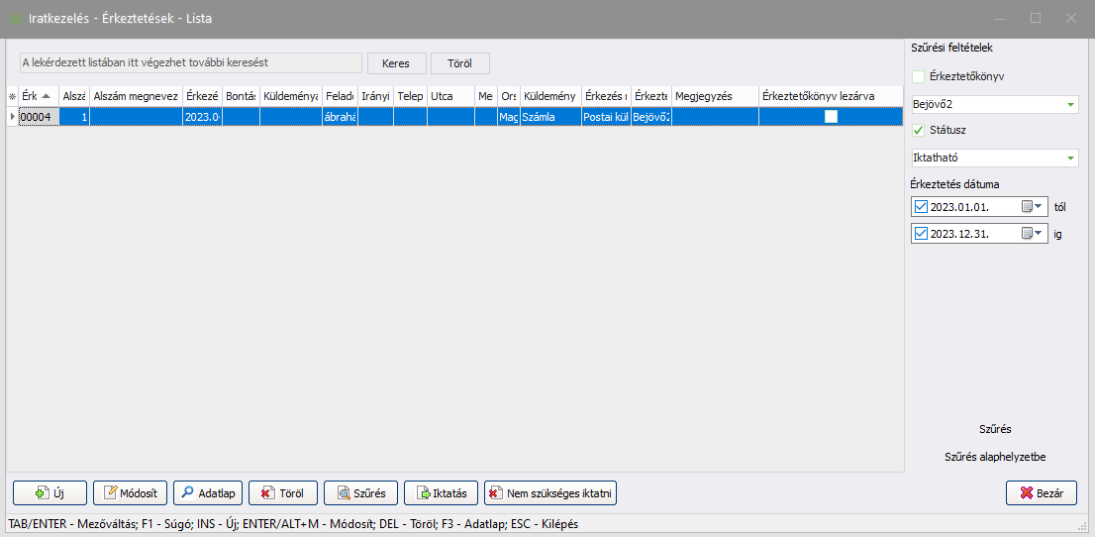
Task: Sort by the Megjegyzés column header
Action: click(x=713, y=96)
